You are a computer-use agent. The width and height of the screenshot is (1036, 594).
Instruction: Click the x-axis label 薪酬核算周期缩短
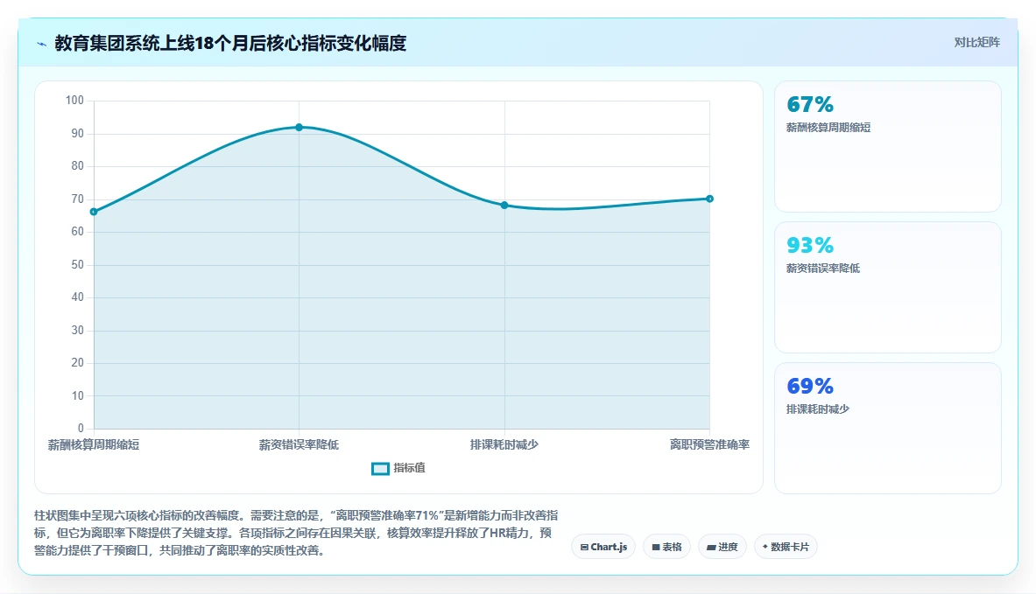pos(94,444)
